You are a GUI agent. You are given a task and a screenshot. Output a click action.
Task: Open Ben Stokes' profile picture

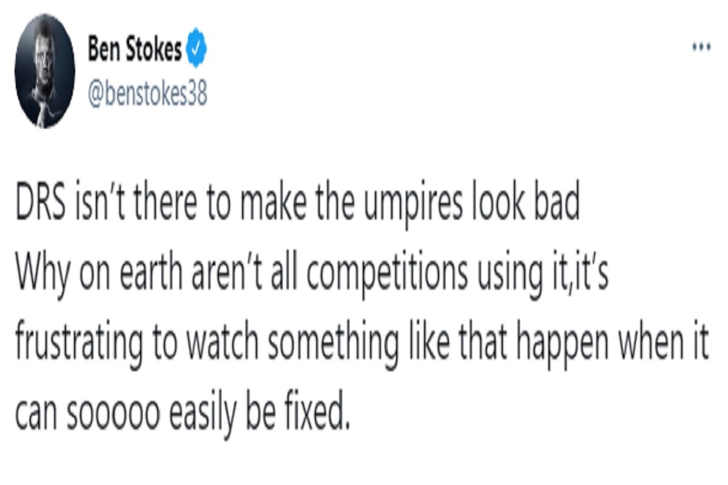click(x=44, y=71)
